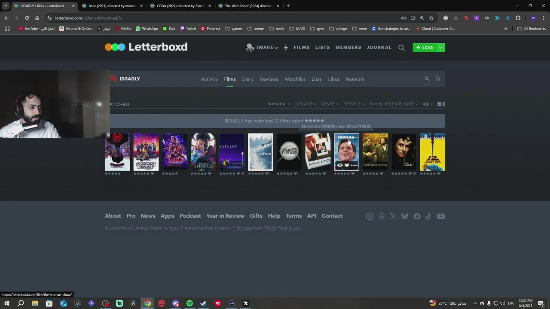Open the Whiplash film poster
Viewport: 550px width, 309px height.
[x=289, y=152]
